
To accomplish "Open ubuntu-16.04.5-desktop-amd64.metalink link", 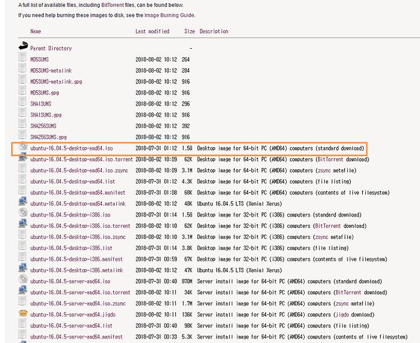I will click(x=78, y=204).
